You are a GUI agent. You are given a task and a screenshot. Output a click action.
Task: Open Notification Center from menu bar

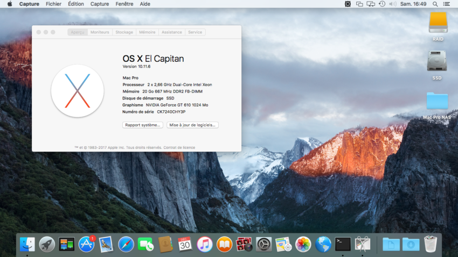point(450,4)
